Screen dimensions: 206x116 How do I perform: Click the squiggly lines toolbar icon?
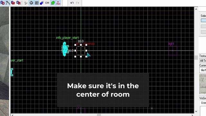(26, 3)
